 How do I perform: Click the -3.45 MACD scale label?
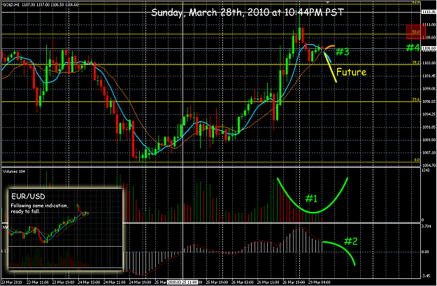pos(427,276)
